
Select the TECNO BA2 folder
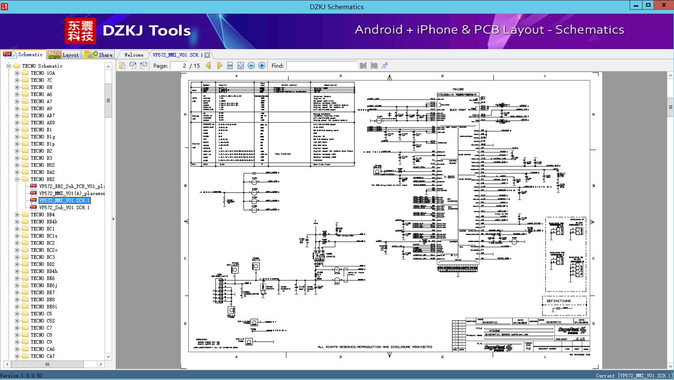[x=43, y=172]
